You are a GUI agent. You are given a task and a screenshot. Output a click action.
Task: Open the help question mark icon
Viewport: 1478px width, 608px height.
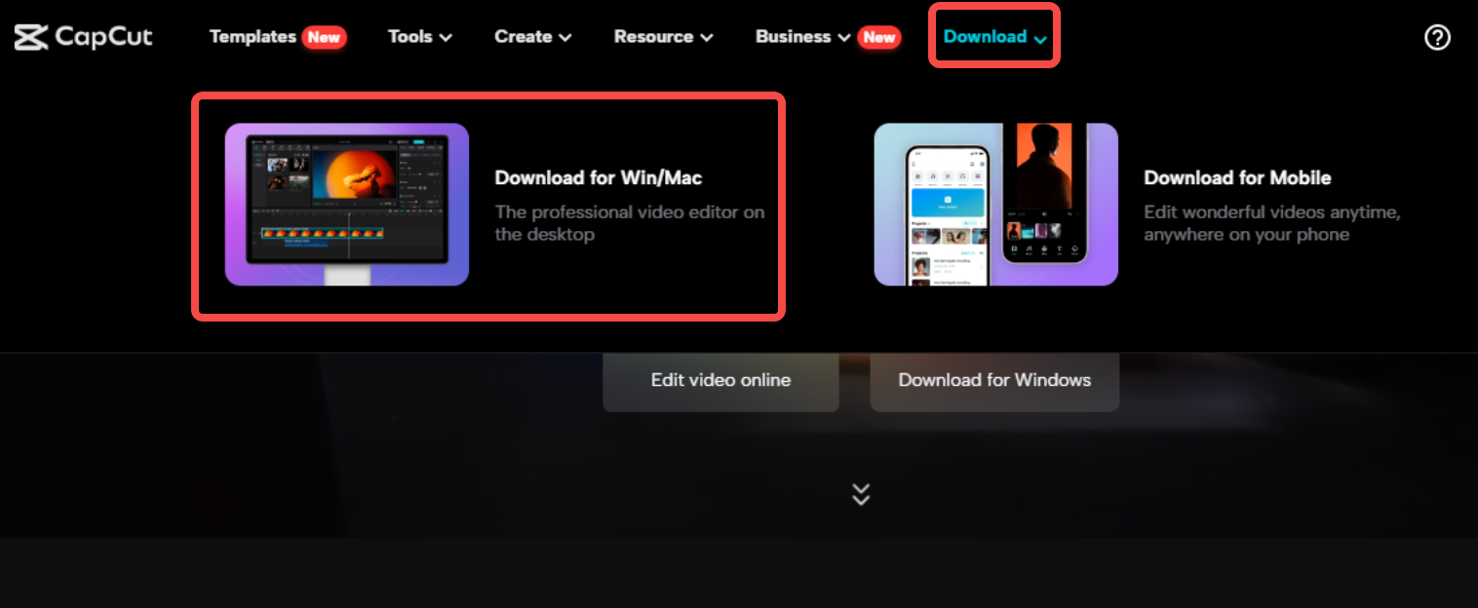pos(1437,37)
